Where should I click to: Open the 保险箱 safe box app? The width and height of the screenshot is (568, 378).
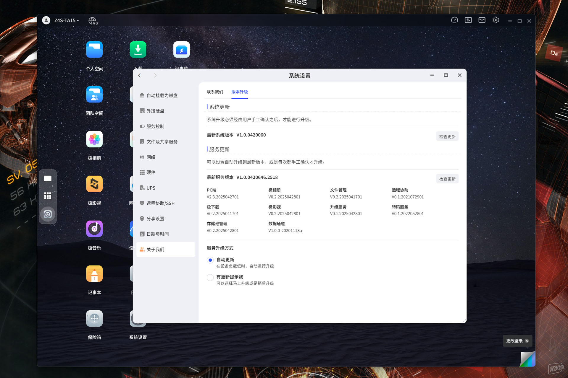[x=94, y=319]
